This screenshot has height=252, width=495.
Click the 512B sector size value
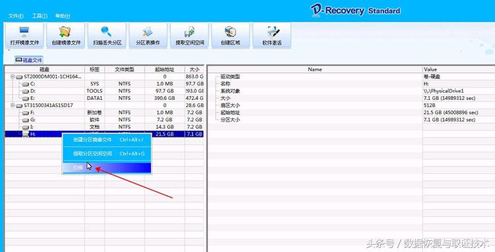(x=430, y=105)
